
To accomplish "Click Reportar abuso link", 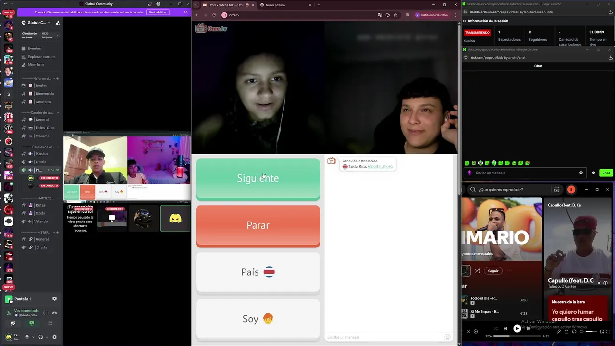I will 380,166.
